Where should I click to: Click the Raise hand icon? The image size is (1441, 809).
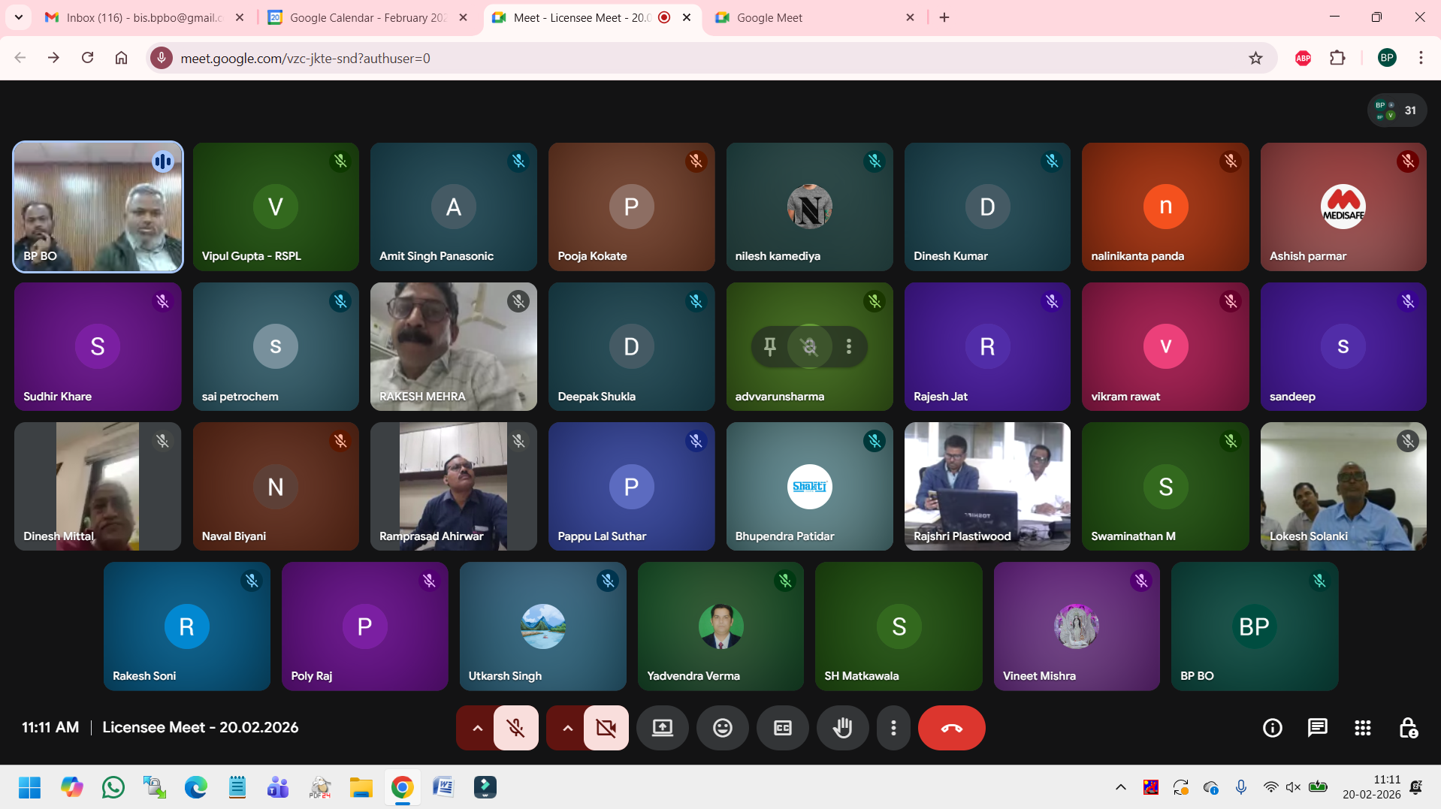tap(842, 727)
